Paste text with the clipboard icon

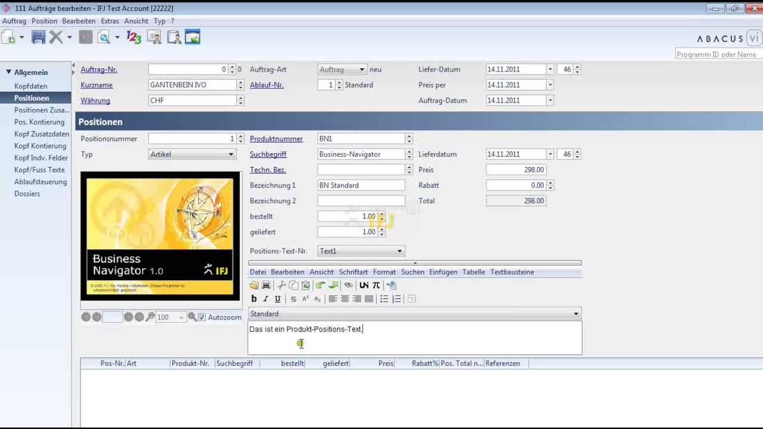tap(306, 285)
